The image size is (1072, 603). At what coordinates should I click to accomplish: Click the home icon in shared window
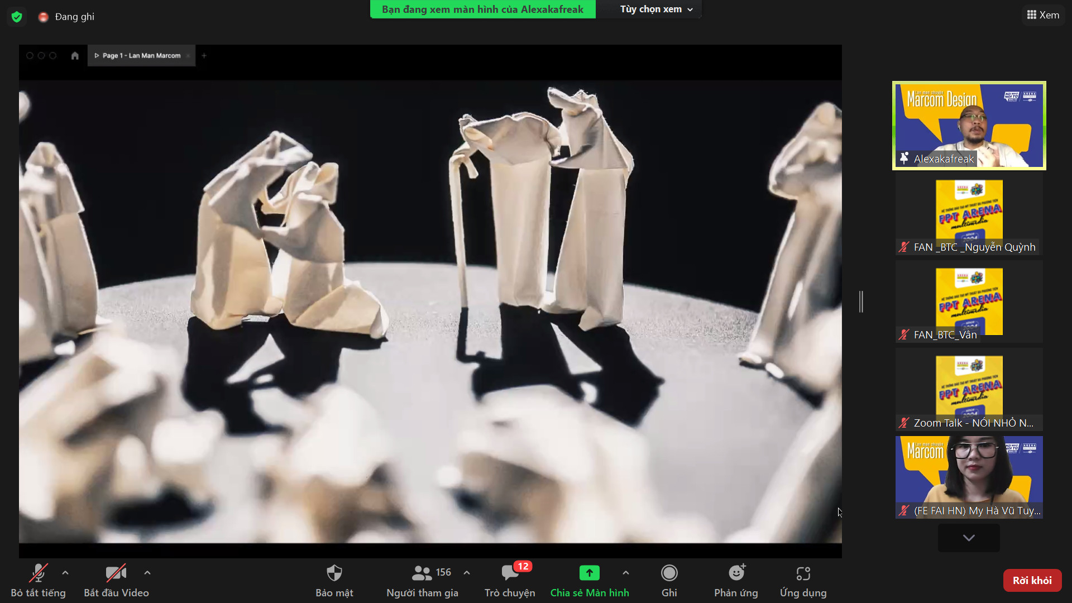(75, 55)
